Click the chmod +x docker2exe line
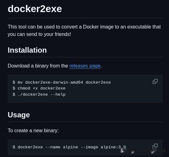The image size is (169, 157). [39, 88]
